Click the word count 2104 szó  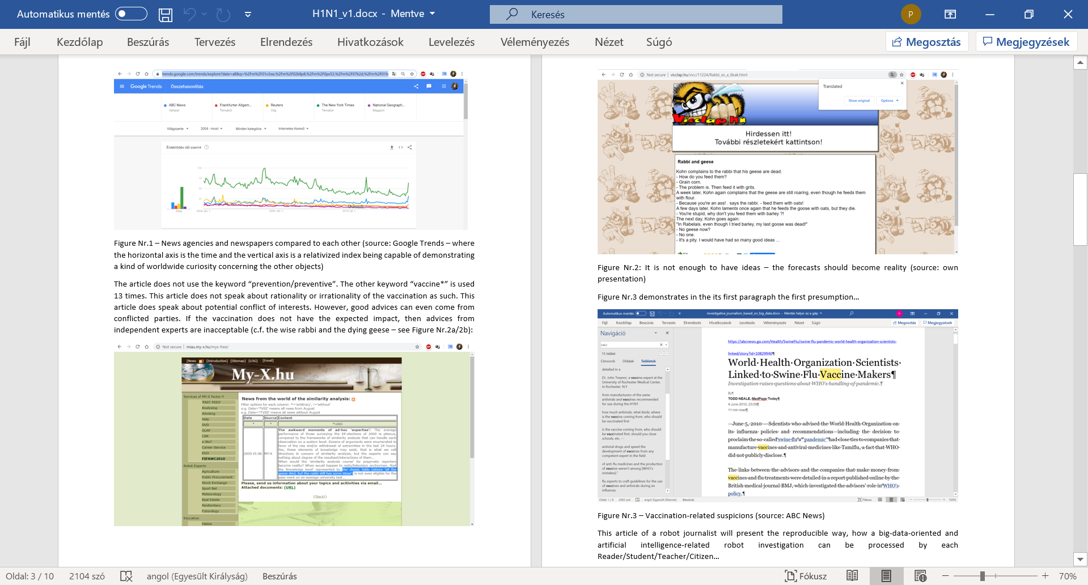[x=87, y=576]
